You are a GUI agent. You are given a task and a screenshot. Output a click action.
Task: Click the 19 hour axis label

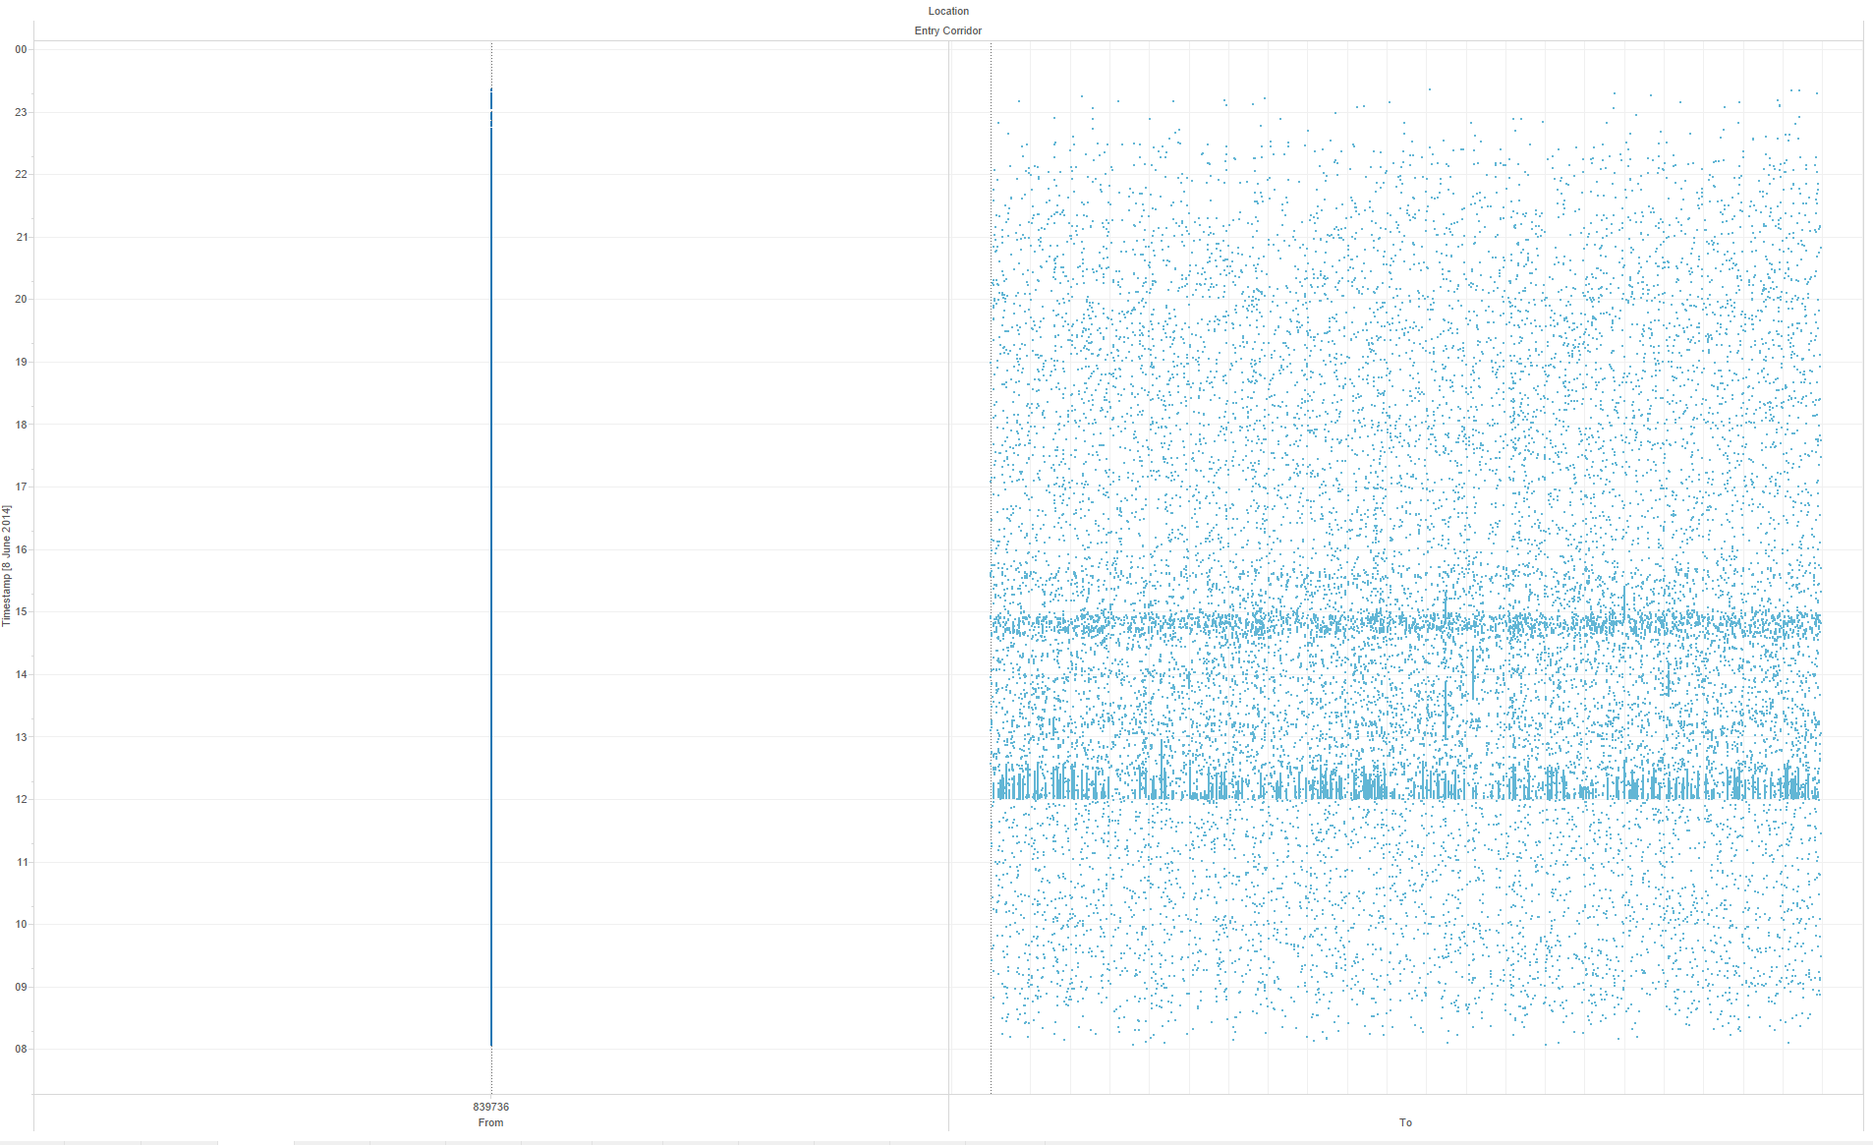21,362
